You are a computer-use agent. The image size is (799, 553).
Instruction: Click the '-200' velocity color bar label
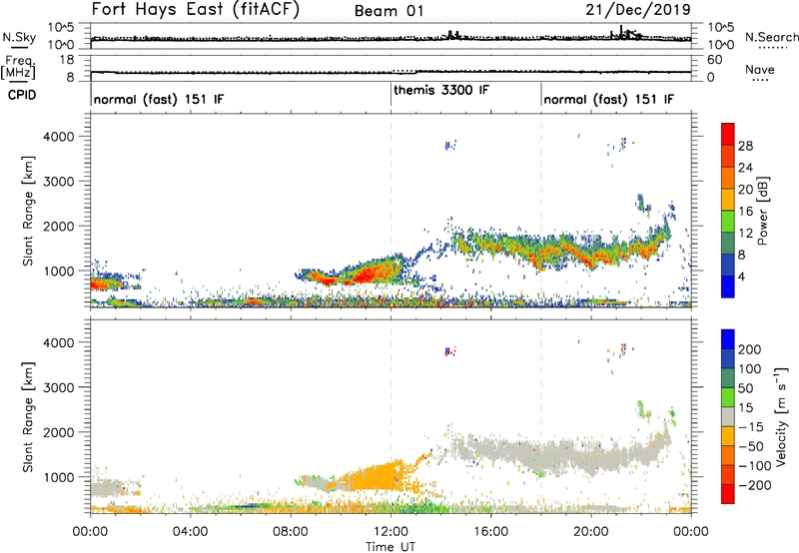click(x=755, y=485)
